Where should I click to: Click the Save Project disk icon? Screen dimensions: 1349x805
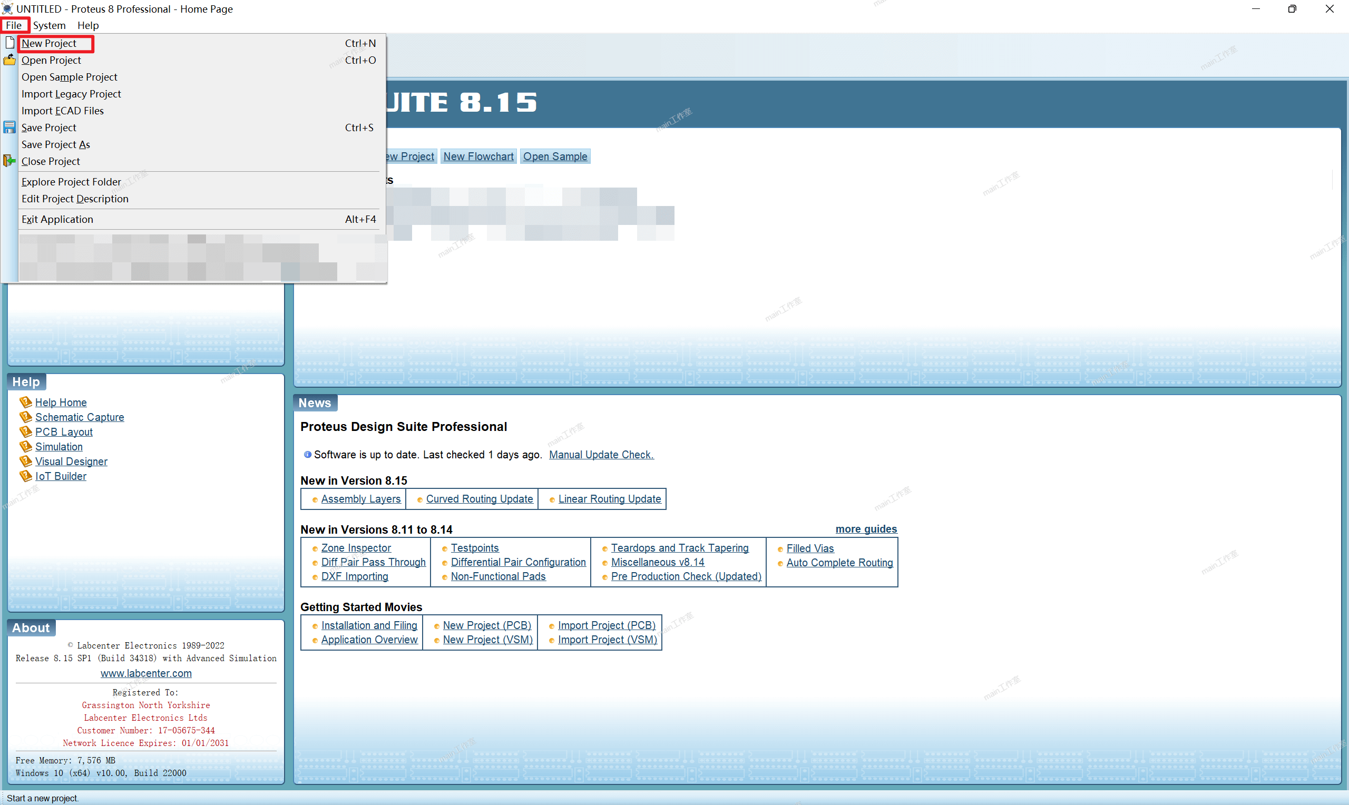click(x=10, y=127)
